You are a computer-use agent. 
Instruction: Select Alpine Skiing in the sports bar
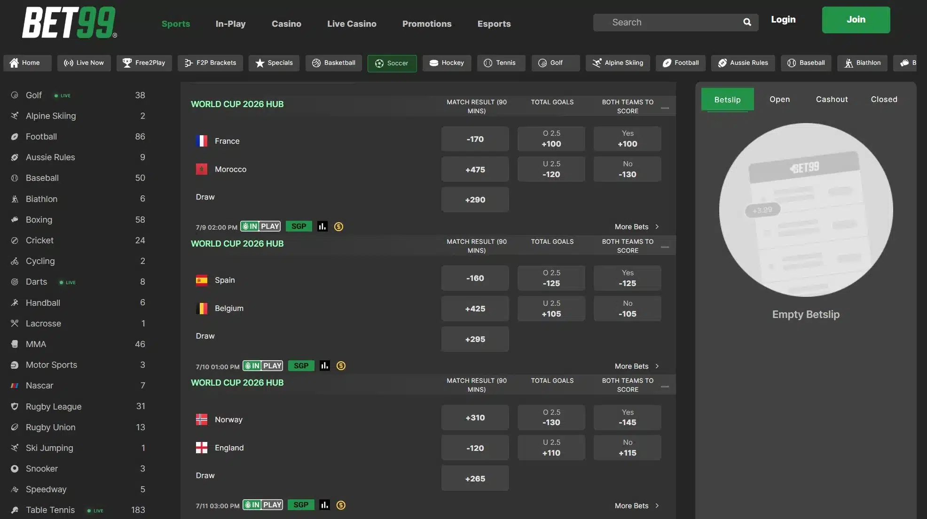(x=618, y=63)
